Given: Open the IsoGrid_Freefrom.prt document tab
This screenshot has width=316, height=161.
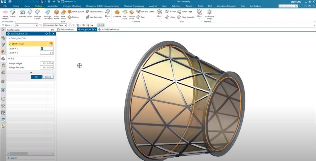Looking at the screenshot, I should 110,29.
